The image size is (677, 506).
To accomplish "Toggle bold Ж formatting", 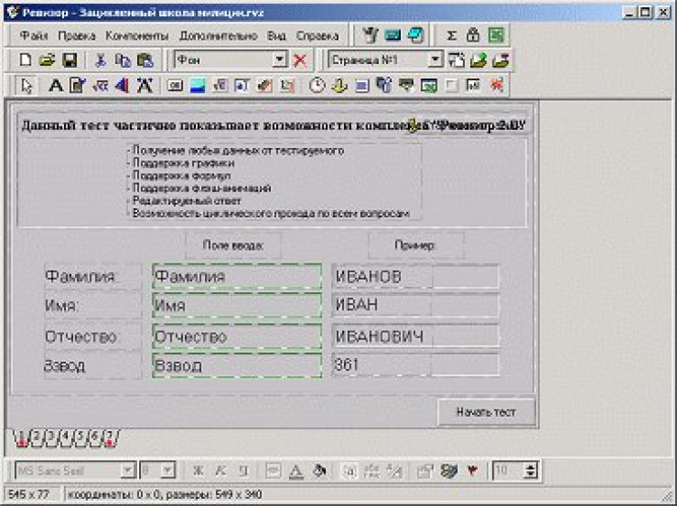I will pyautogui.click(x=199, y=471).
